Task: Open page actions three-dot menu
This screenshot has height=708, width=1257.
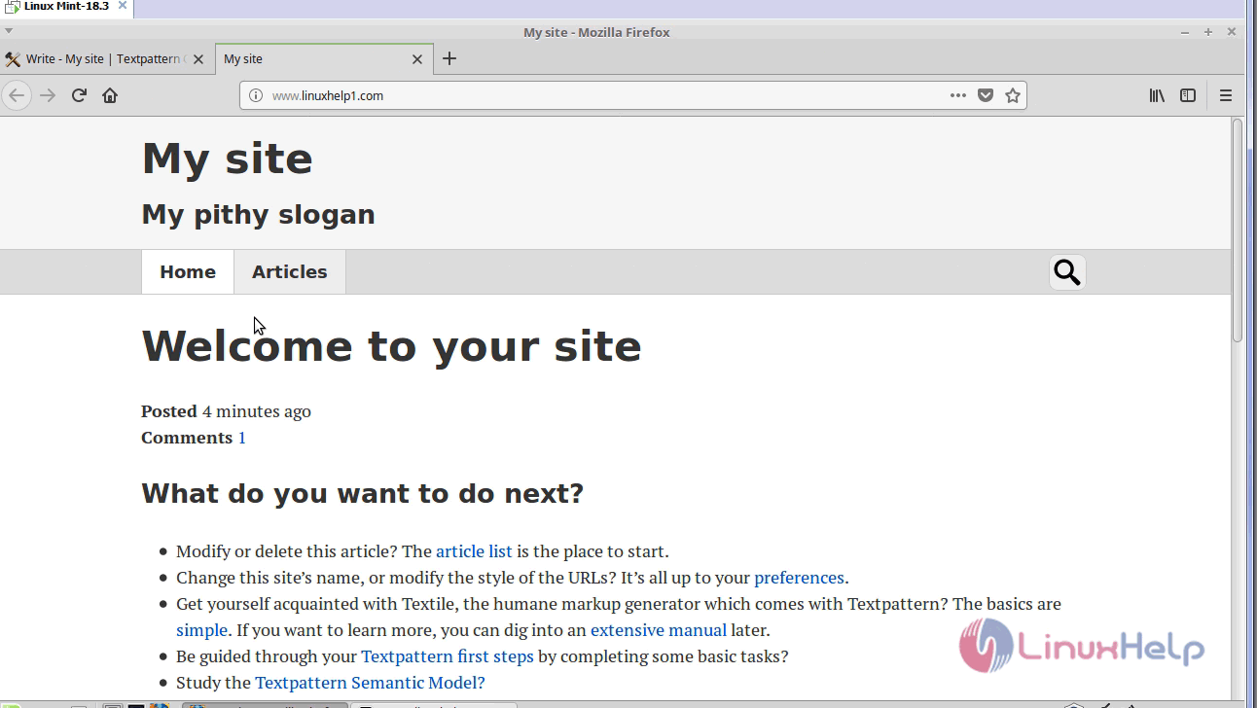Action: 958,95
